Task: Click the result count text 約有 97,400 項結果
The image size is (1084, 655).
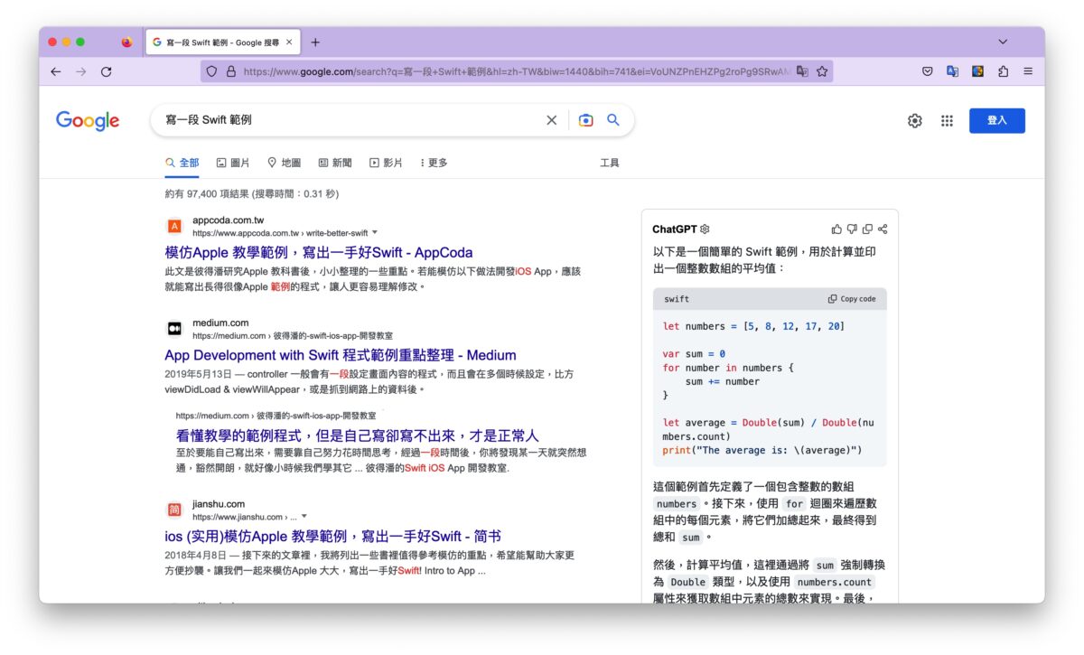Action: [x=207, y=193]
